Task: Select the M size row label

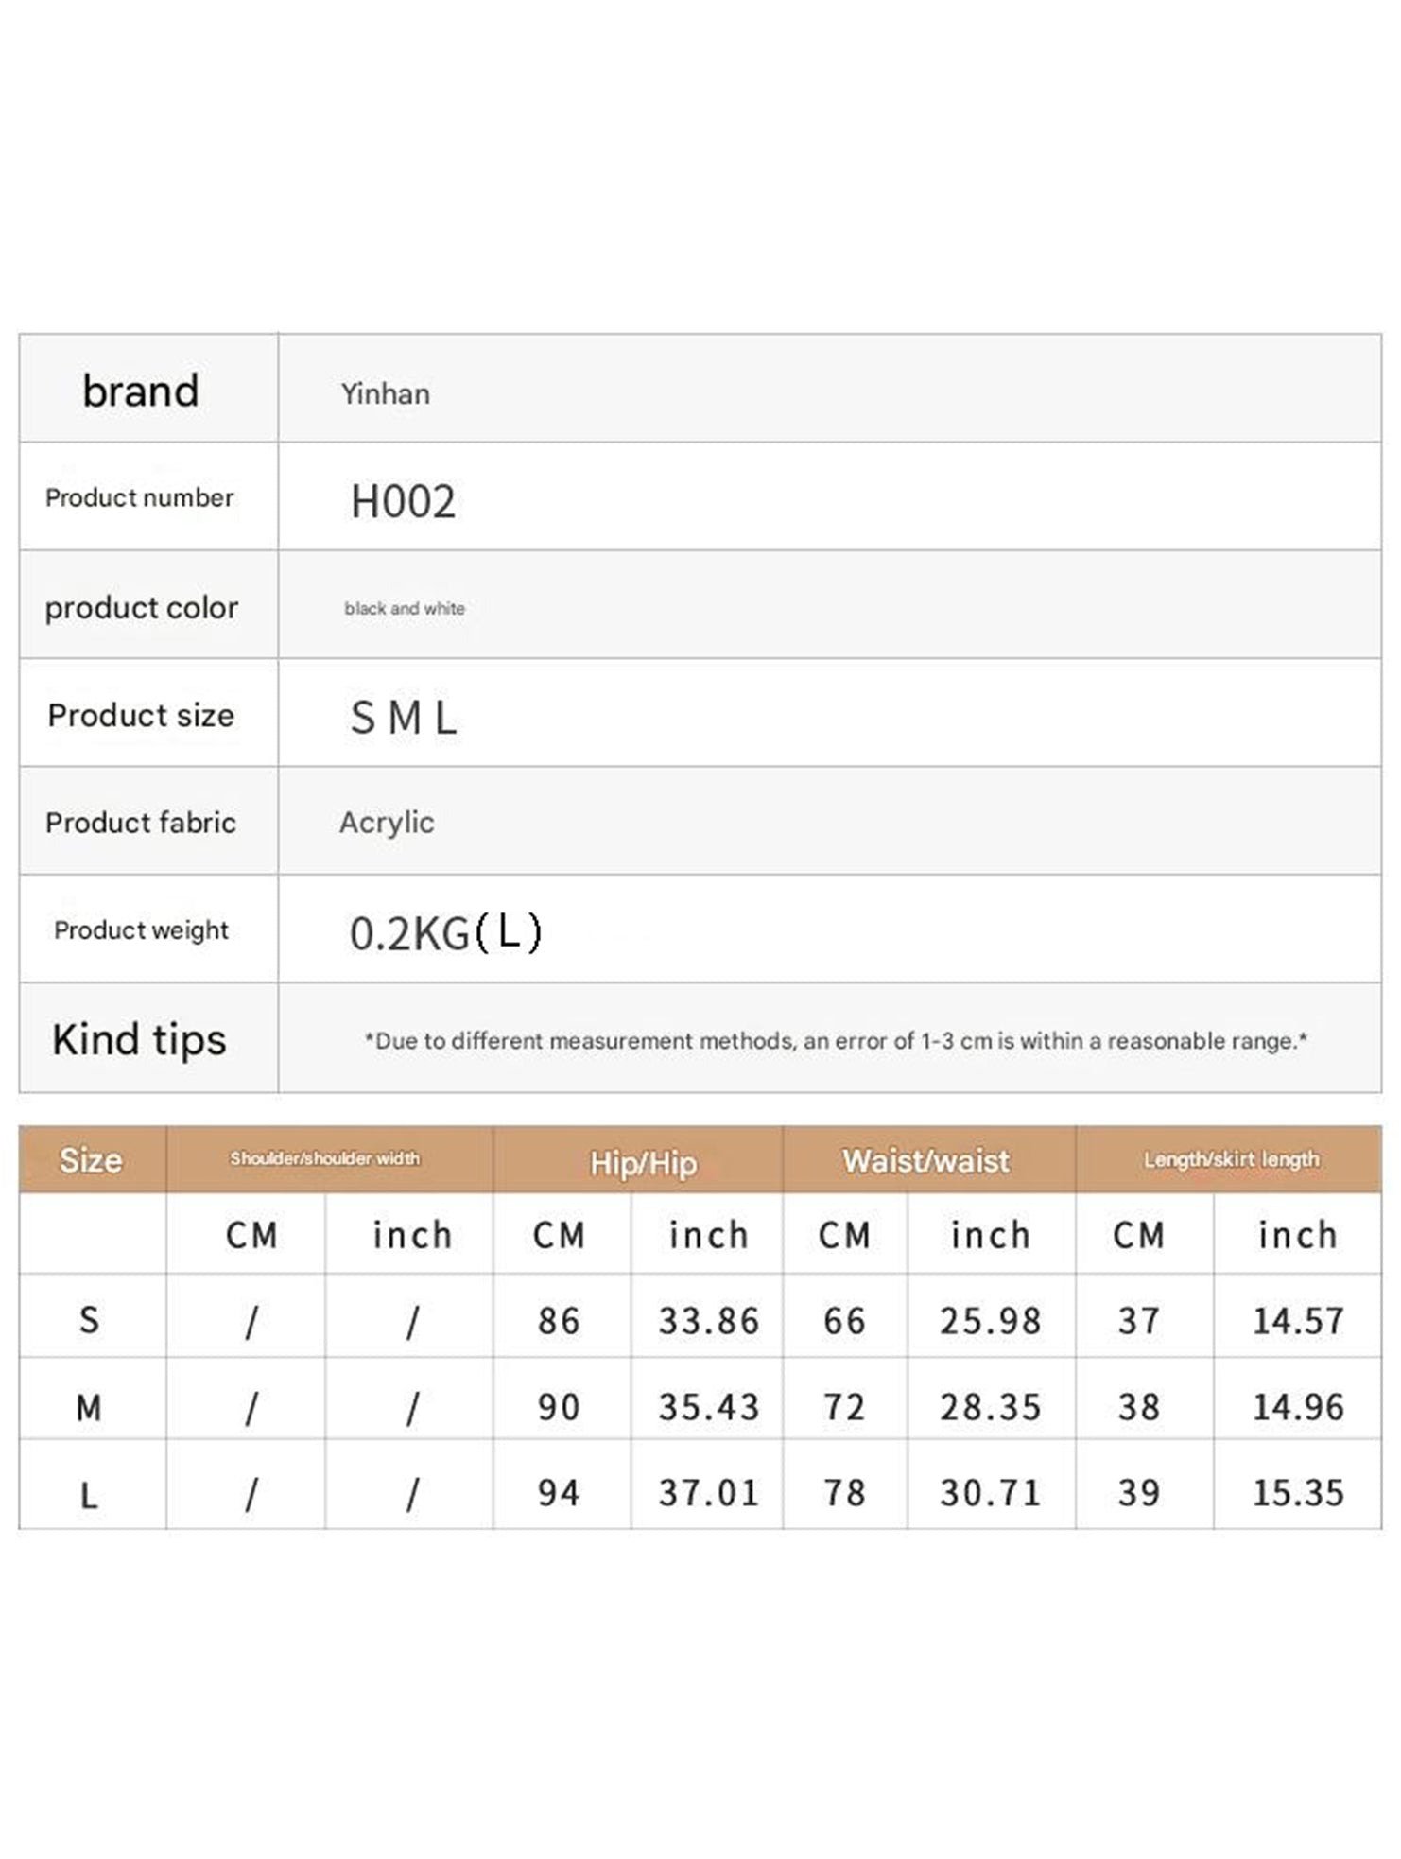Action: point(89,1408)
